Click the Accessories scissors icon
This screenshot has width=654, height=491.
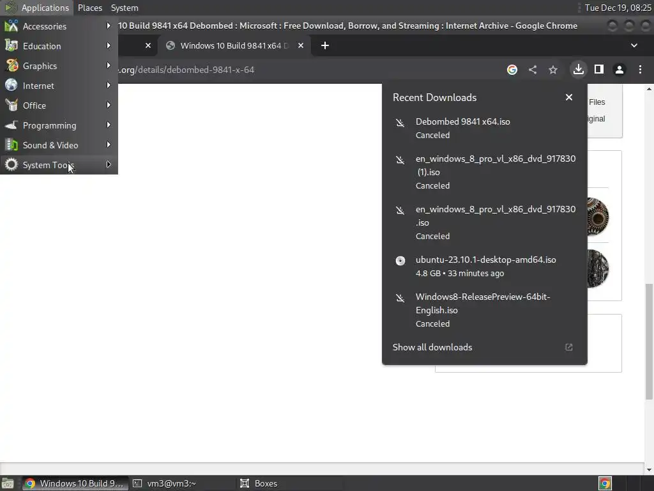(x=11, y=26)
